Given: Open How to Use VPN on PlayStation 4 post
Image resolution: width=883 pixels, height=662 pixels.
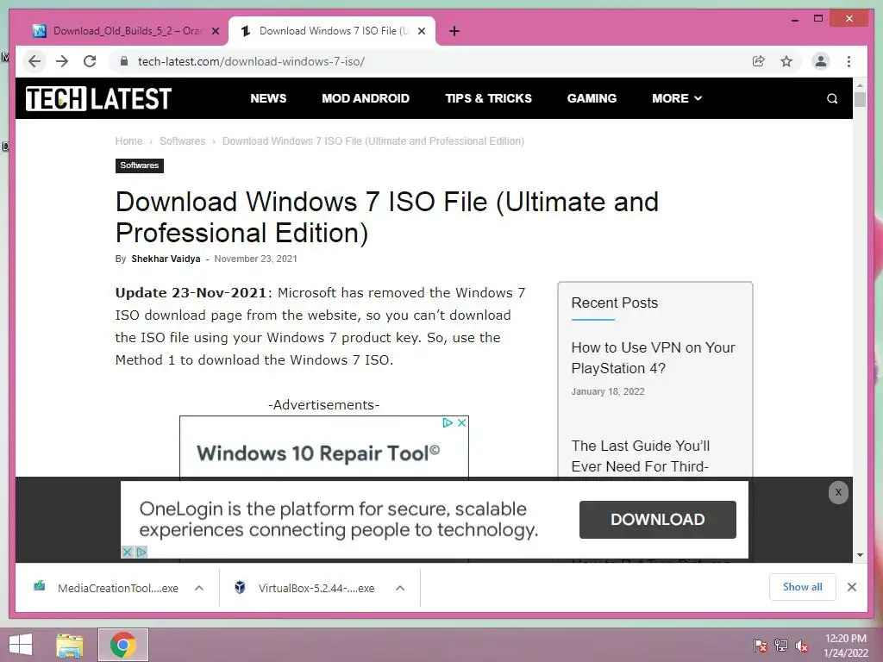Looking at the screenshot, I should click(x=654, y=358).
